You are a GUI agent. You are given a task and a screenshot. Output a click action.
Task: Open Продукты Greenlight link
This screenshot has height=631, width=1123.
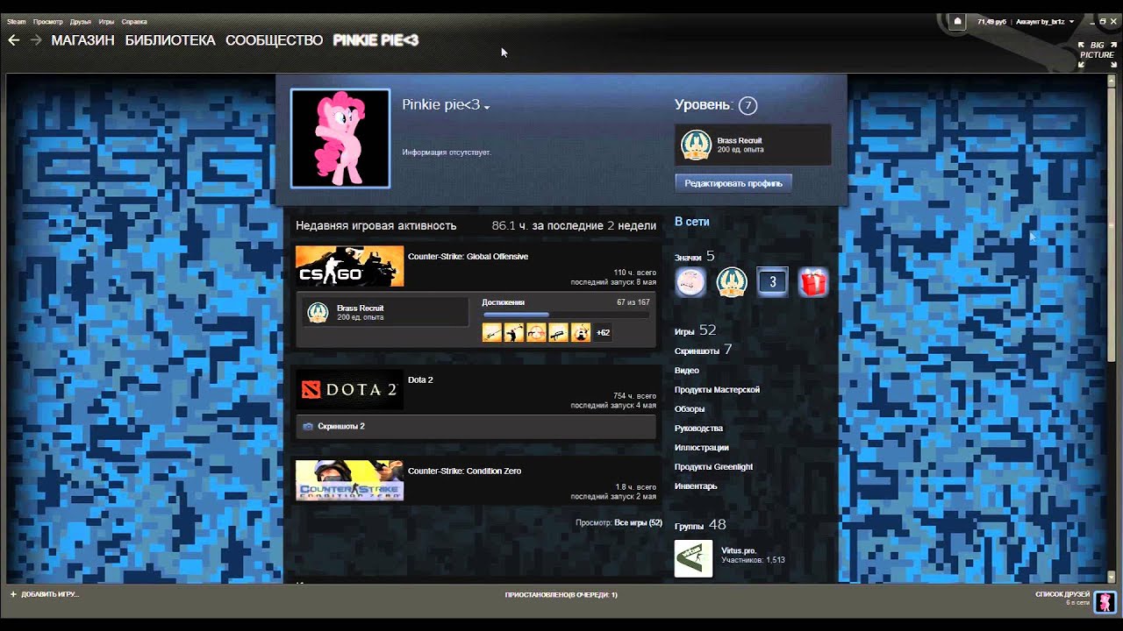pyautogui.click(x=714, y=467)
